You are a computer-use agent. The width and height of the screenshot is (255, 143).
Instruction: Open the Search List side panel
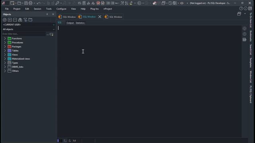(251, 49)
